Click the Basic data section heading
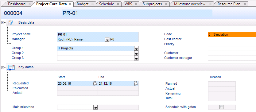256x112 pixels. point(26,22)
